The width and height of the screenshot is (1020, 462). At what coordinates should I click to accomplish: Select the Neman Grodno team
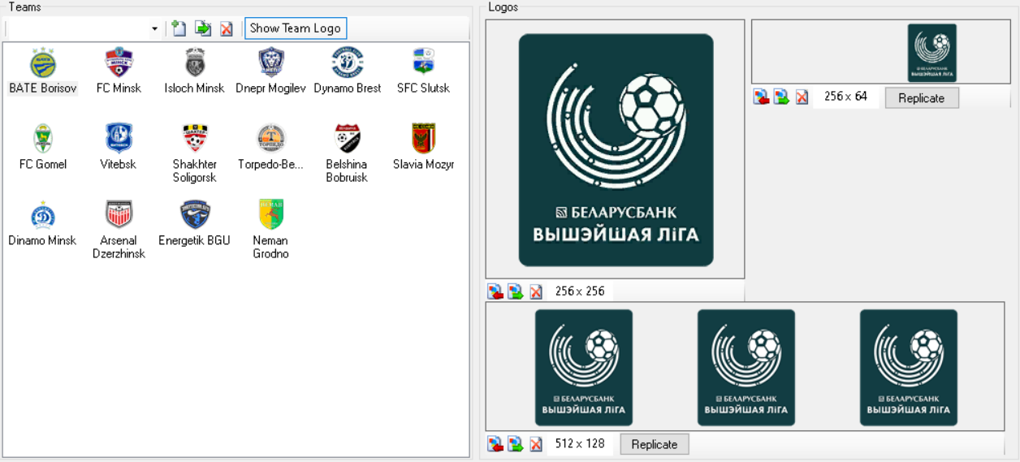271,230
